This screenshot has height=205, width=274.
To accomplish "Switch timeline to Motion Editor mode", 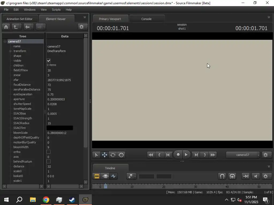I will pos(105,176).
